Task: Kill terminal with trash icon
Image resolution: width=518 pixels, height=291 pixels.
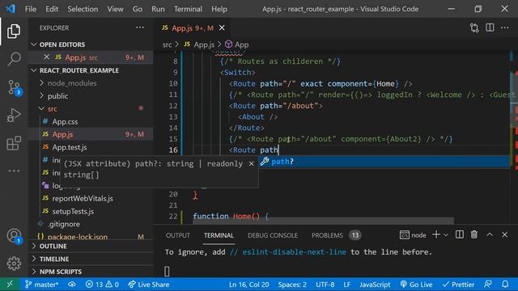Action: click(x=474, y=234)
